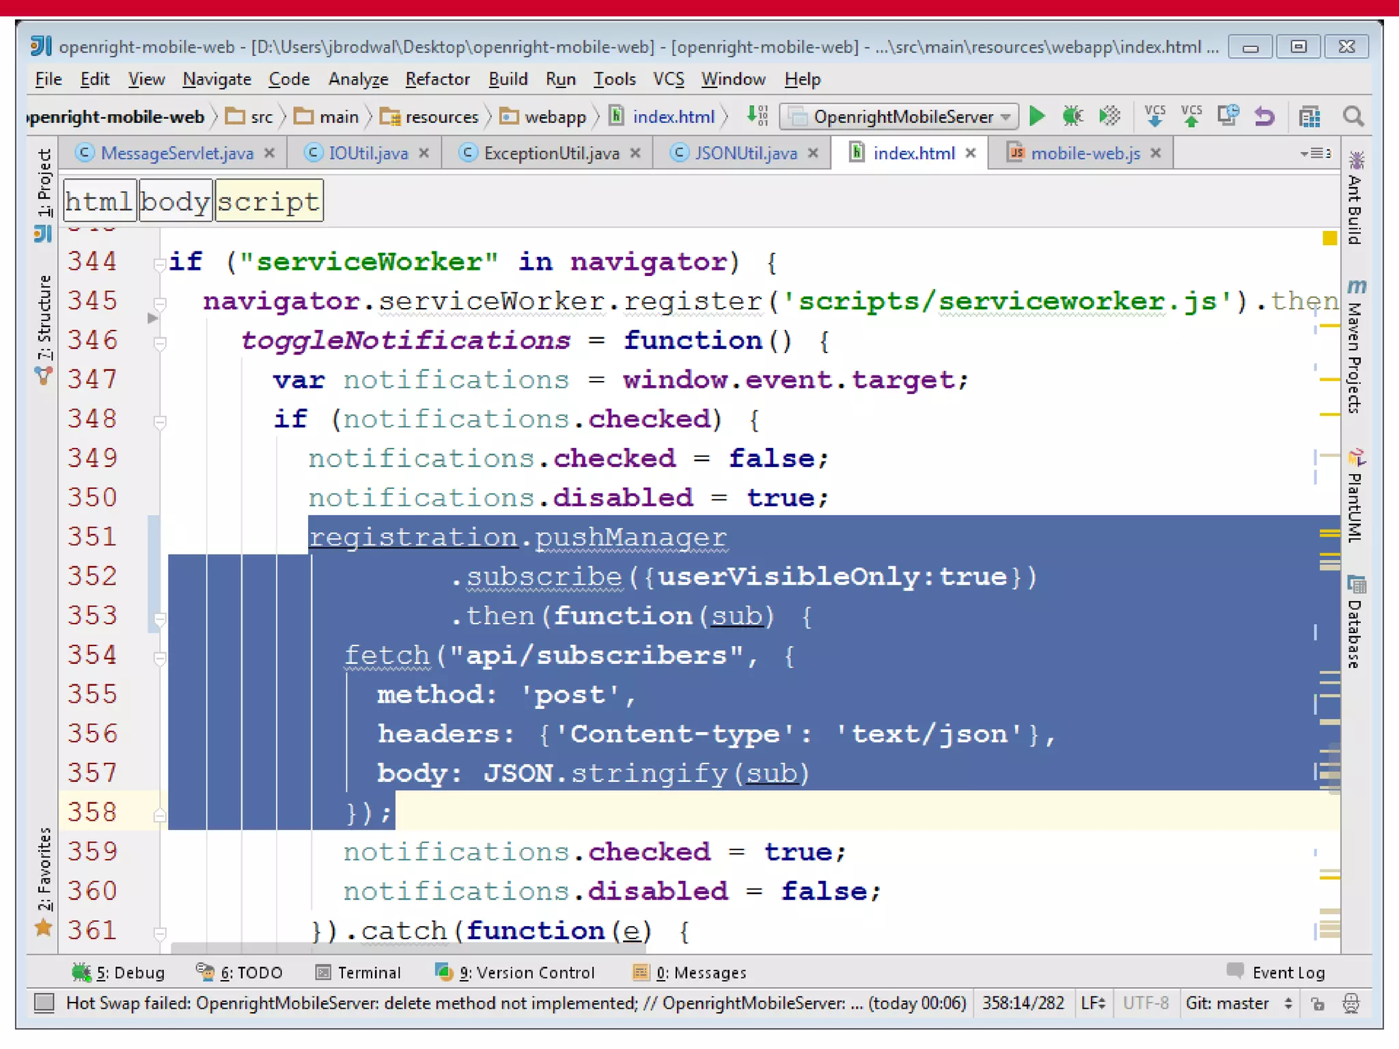
Task: Toggle tool window bars in the bottom-left corner
Action: point(44,1003)
